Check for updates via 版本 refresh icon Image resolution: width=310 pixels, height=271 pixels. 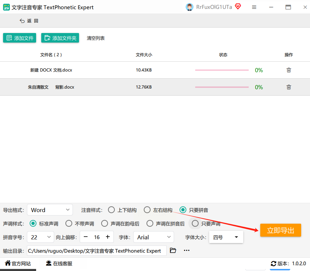click(274, 264)
